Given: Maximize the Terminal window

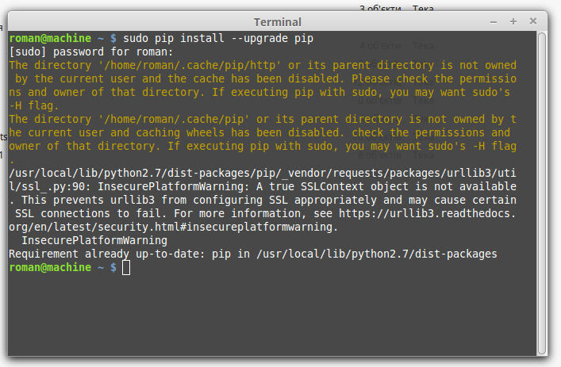Looking at the screenshot, I should pyautogui.click(x=513, y=21).
